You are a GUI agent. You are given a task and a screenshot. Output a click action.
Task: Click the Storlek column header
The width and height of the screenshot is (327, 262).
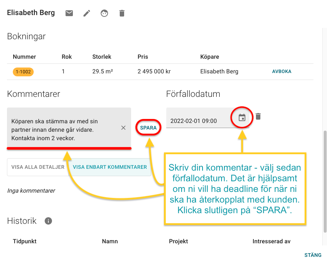point(101,57)
